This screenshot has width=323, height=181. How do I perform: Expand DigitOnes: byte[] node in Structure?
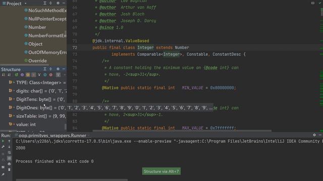click(14, 108)
